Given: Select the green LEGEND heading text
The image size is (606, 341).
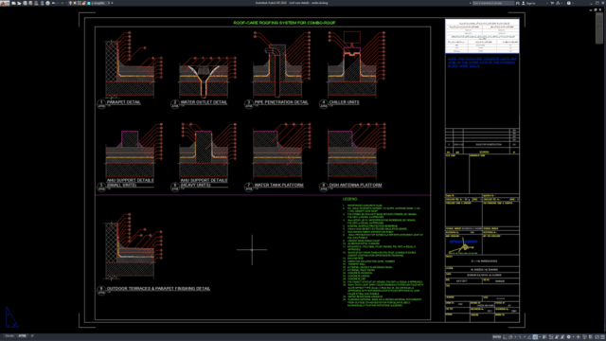Looking at the screenshot, I should [x=349, y=199].
